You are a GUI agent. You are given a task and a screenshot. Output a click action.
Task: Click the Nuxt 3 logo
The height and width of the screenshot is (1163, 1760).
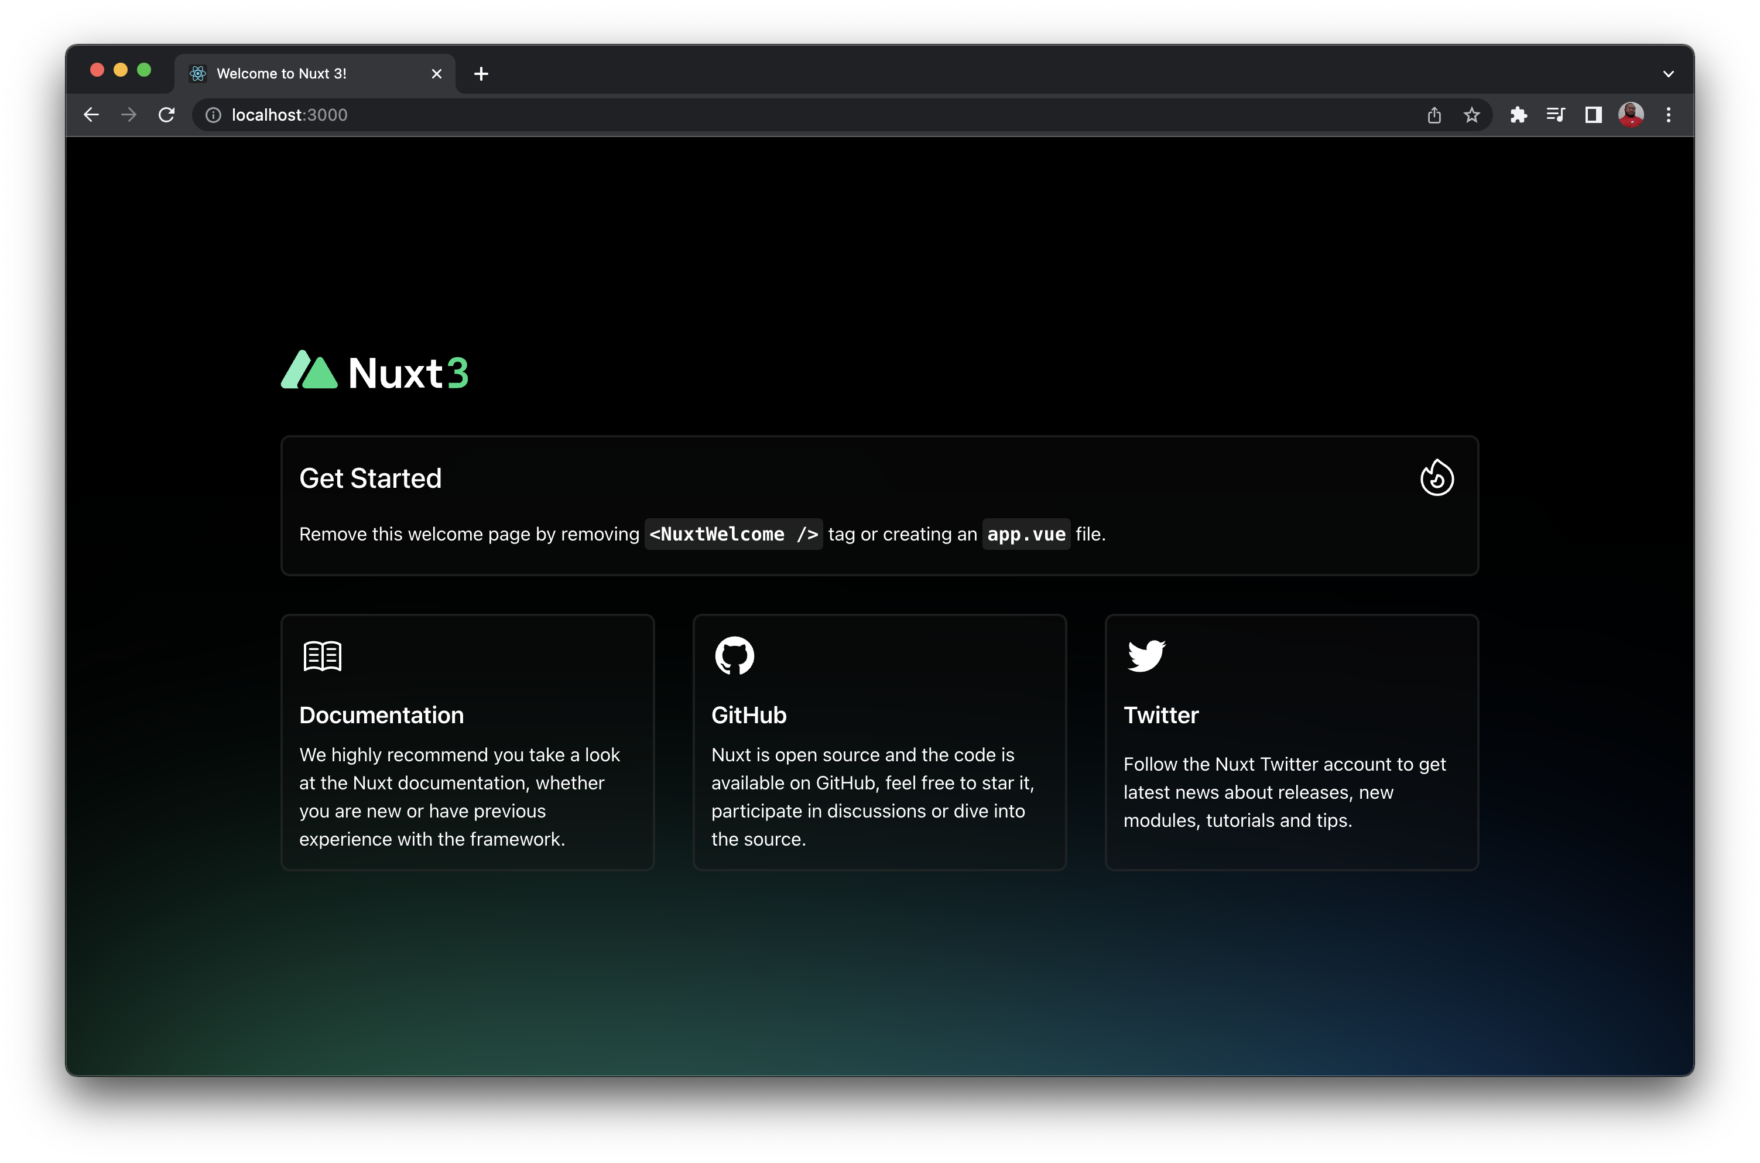(x=374, y=371)
